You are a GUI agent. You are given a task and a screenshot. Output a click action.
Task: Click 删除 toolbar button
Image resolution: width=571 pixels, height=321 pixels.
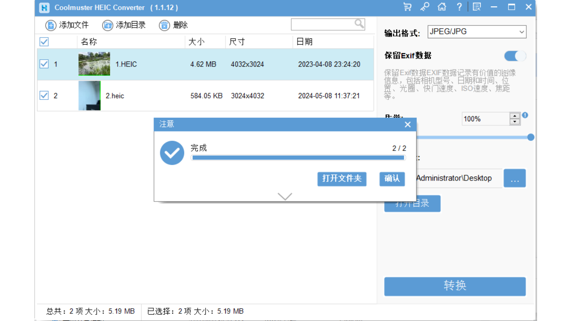click(174, 25)
